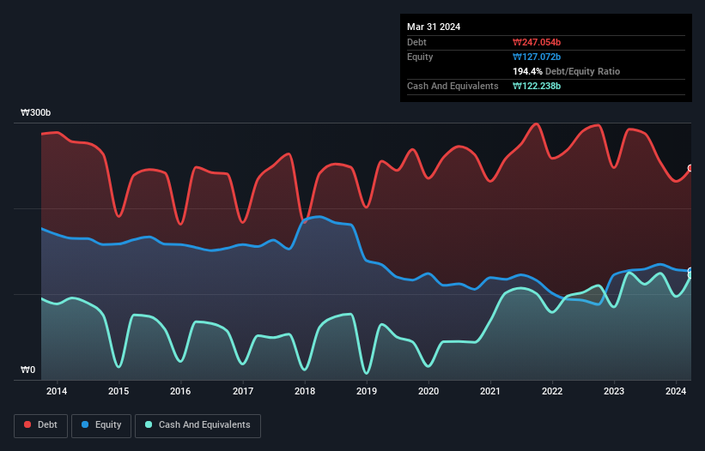
Task: Click the ₩122.238b cash value
Action: (537, 86)
